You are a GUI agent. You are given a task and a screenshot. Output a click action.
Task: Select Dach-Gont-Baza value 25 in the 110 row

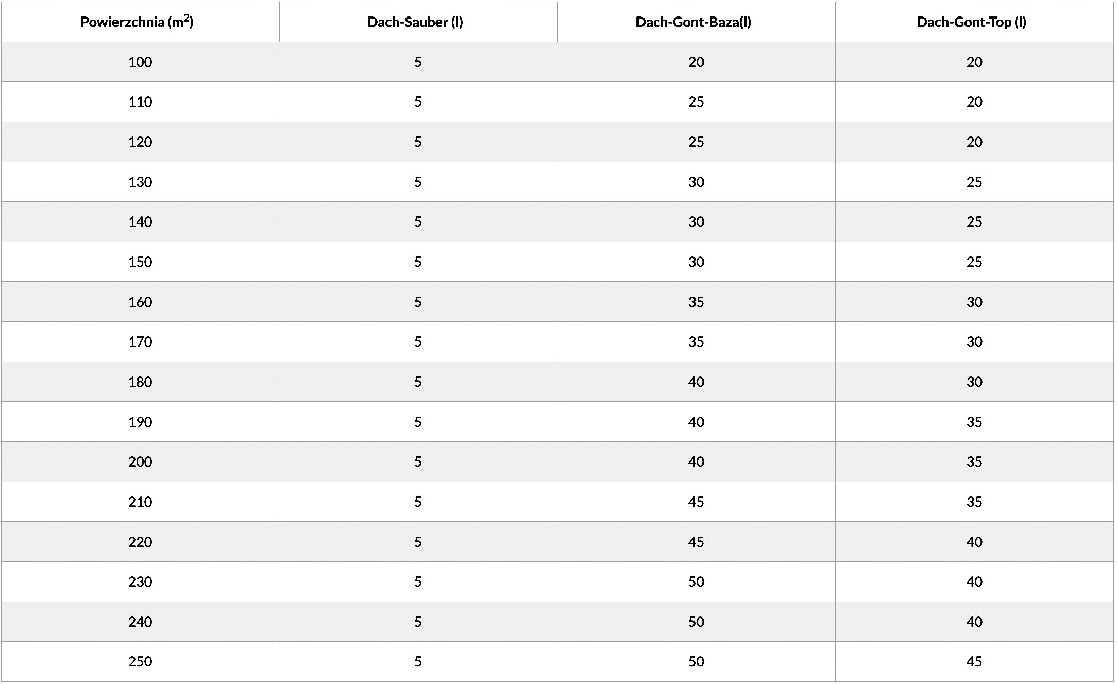696,102
